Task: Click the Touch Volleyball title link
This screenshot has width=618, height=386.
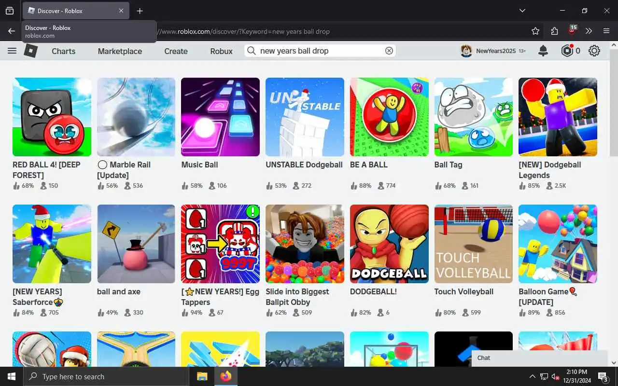Action: click(463, 291)
